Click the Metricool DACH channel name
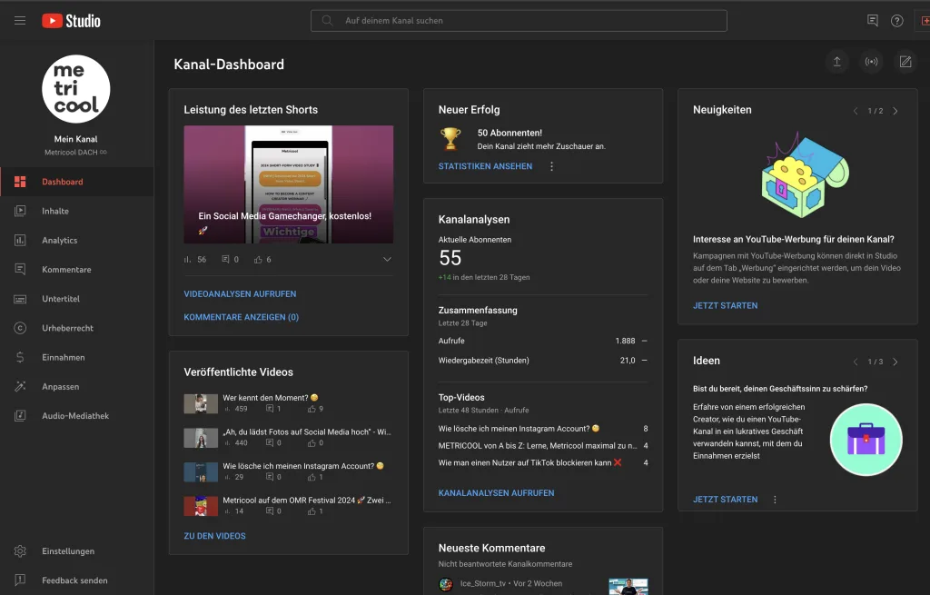The height and width of the screenshot is (595, 930). [x=75, y=153]
